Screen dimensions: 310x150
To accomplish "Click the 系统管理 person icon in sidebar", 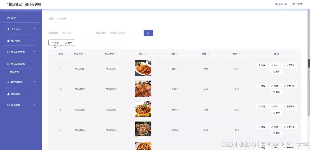I will [8, 94].
